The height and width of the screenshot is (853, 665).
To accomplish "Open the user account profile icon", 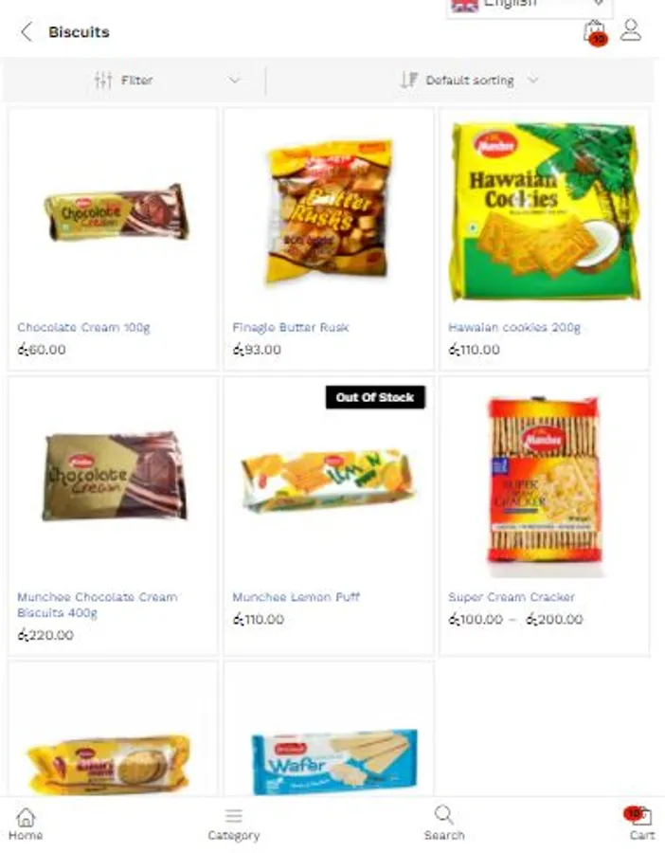I will coord(631,30).
